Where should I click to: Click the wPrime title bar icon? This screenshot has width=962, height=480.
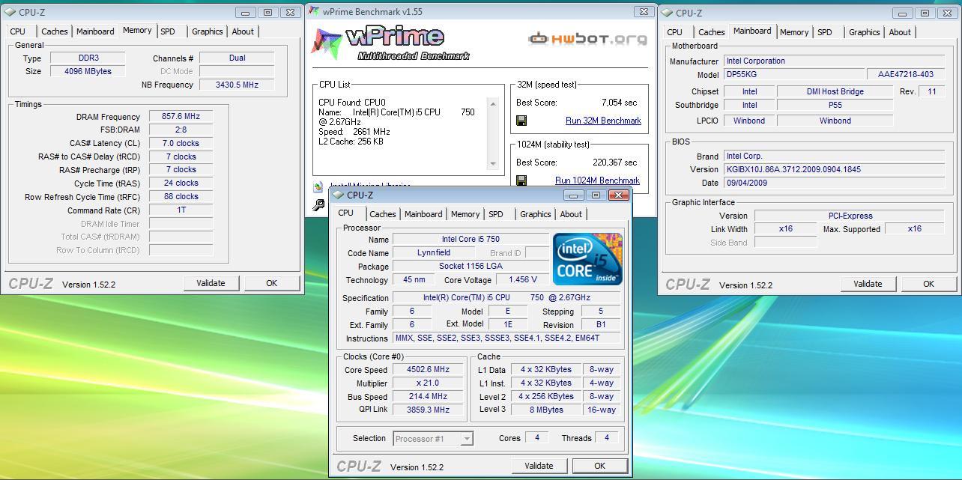(x=315, y=11)
